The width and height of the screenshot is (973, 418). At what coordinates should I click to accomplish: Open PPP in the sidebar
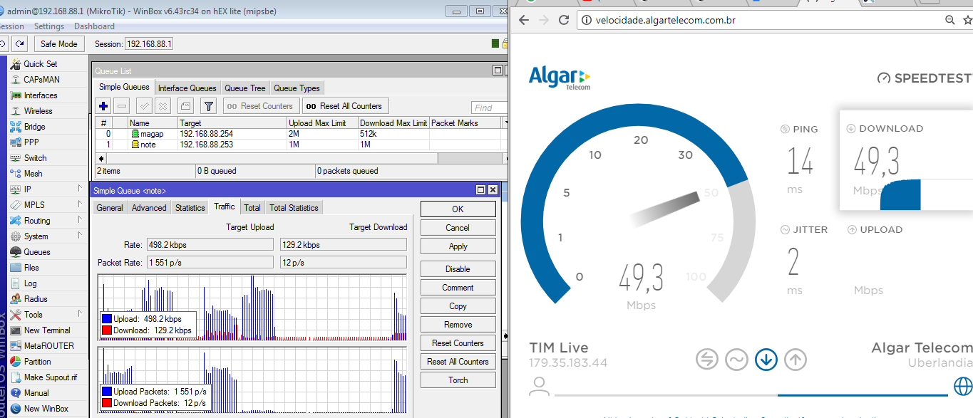[x=31, y=142]
